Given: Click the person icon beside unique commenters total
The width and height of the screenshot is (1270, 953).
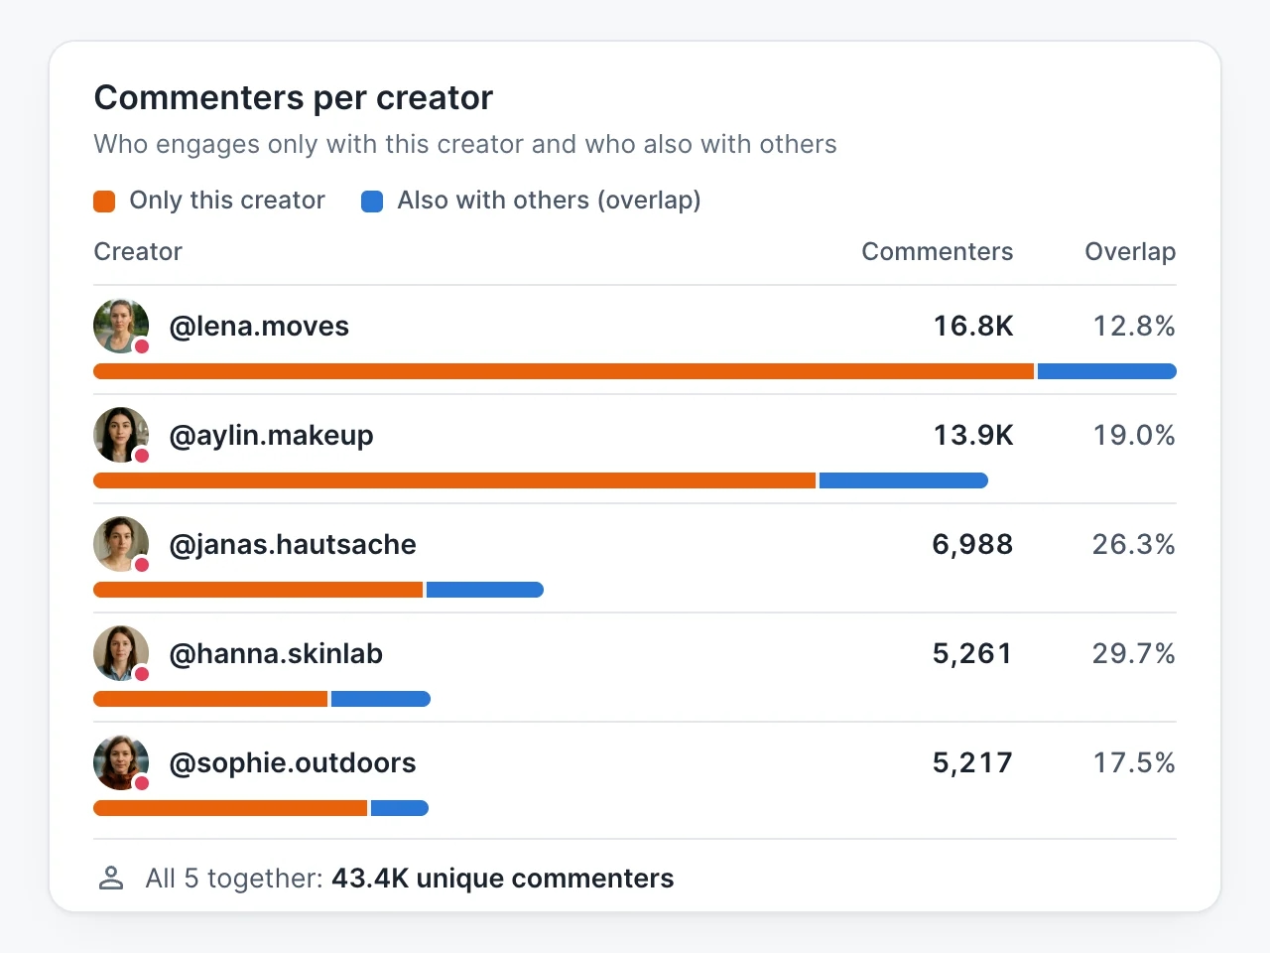Looking at the screenshot, I should tap(111, 879).
